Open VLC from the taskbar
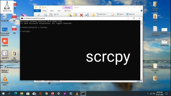Image resolution: width=171 pixels, height=96 pixels. (x=77, y=94)
